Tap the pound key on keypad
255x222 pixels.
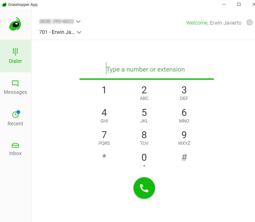(184, 157)
